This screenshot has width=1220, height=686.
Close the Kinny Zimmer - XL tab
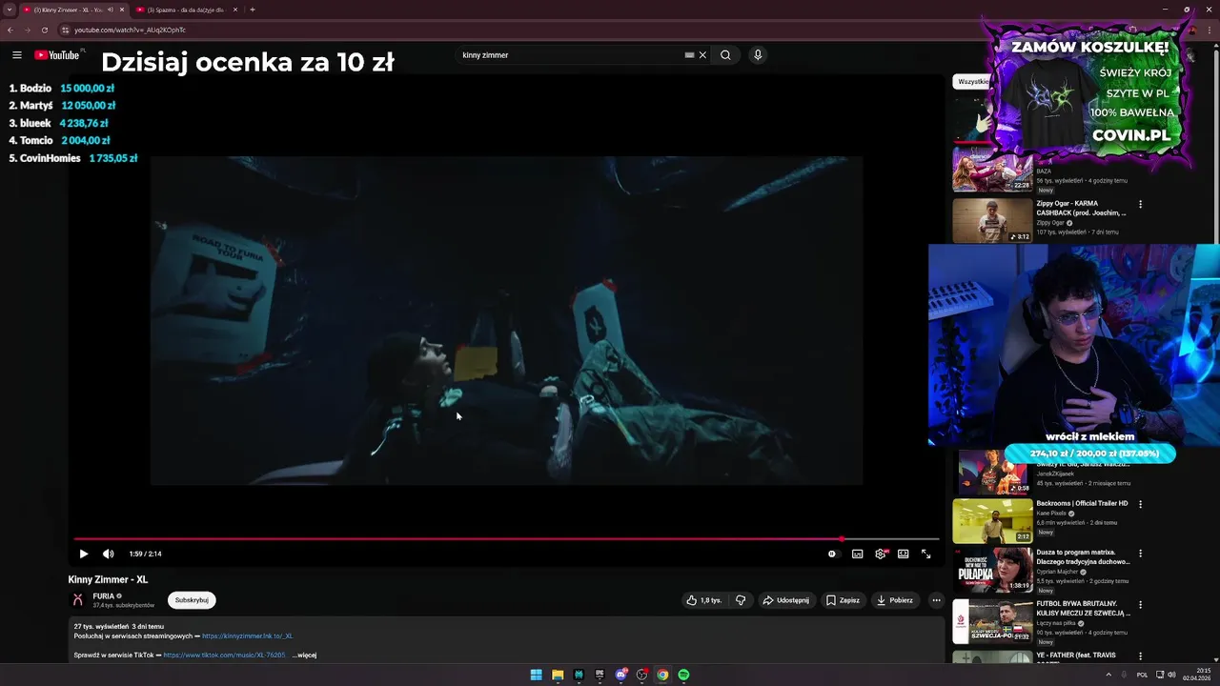pos(122,10)
